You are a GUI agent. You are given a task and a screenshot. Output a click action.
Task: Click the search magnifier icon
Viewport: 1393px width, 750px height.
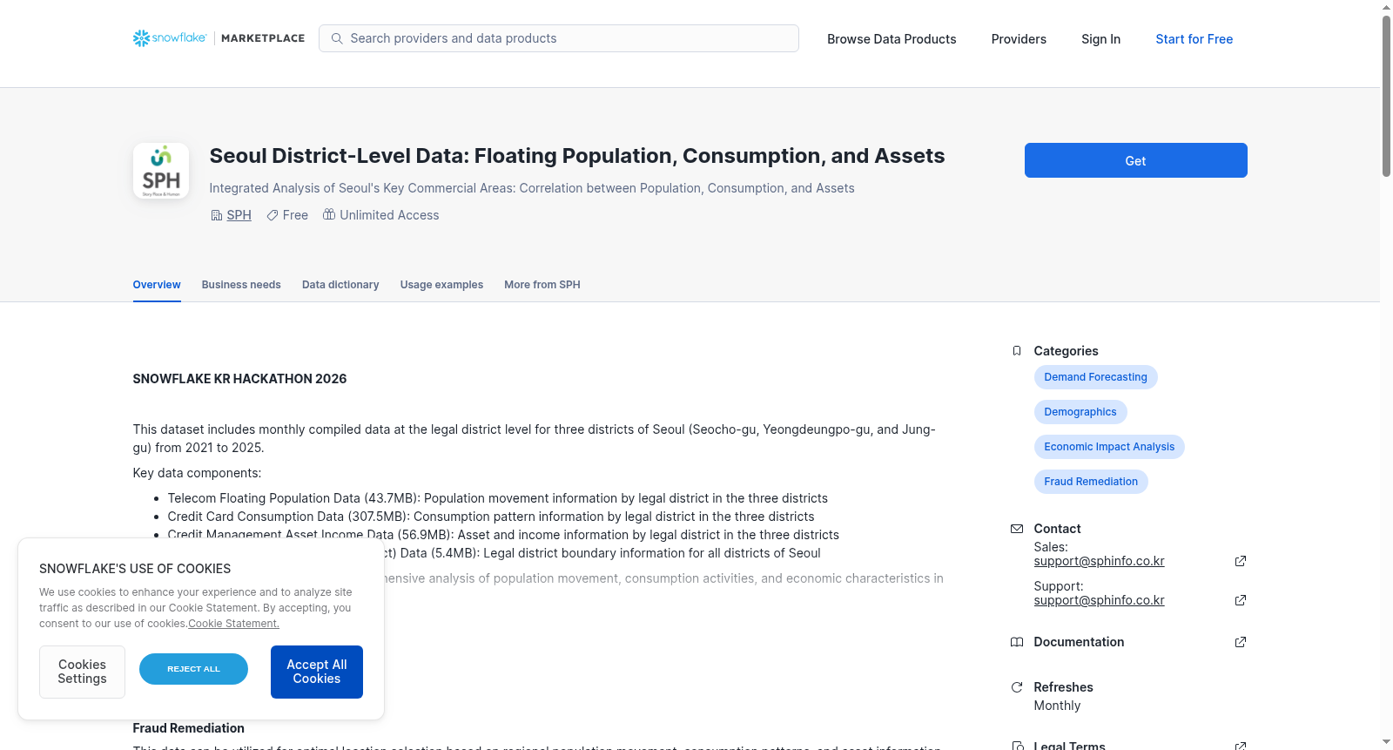[x=337, y=38]
